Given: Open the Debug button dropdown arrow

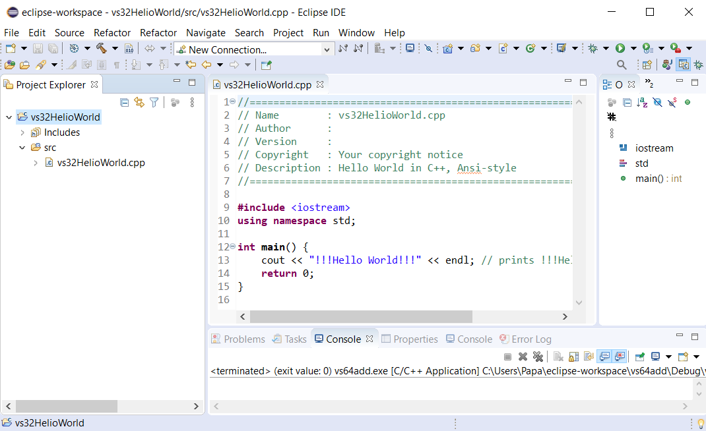Looking at the screenshot, I should [606, 48].
